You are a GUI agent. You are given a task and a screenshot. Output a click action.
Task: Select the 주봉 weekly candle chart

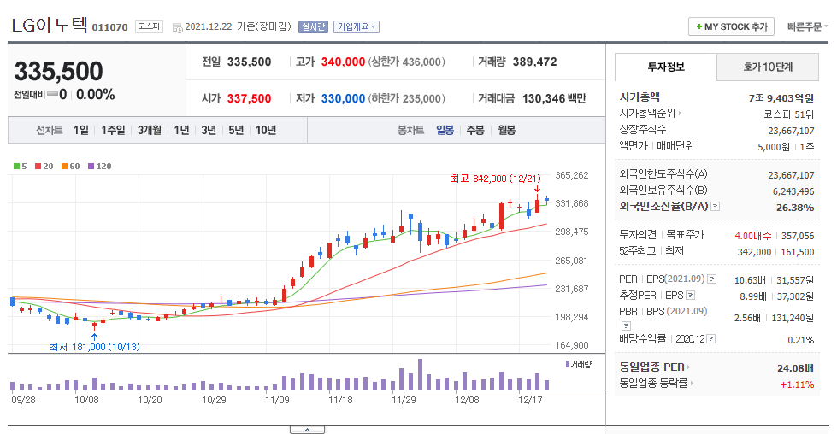point(475,130)
